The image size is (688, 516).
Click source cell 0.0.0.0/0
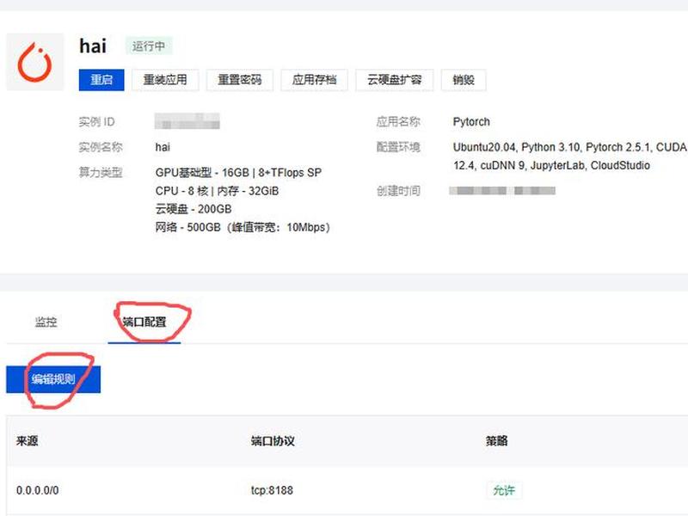[x=37, y=490]
